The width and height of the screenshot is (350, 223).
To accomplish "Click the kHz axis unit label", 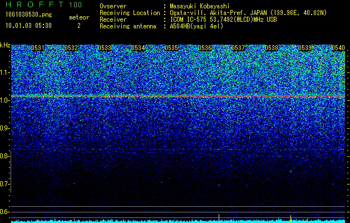I will coord(5,45).
